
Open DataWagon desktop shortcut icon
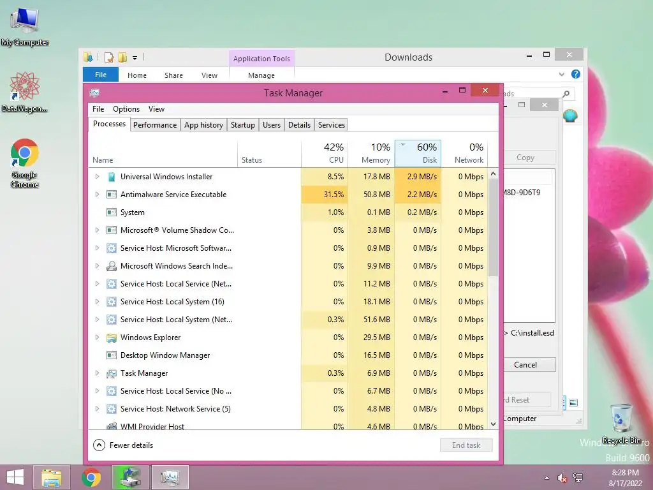click(x=25, y=92)
